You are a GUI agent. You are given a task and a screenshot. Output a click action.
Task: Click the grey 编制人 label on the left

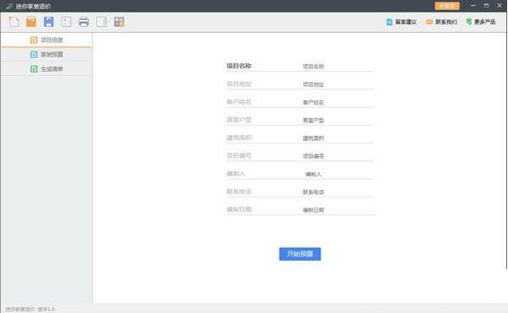tap(236, 174)
